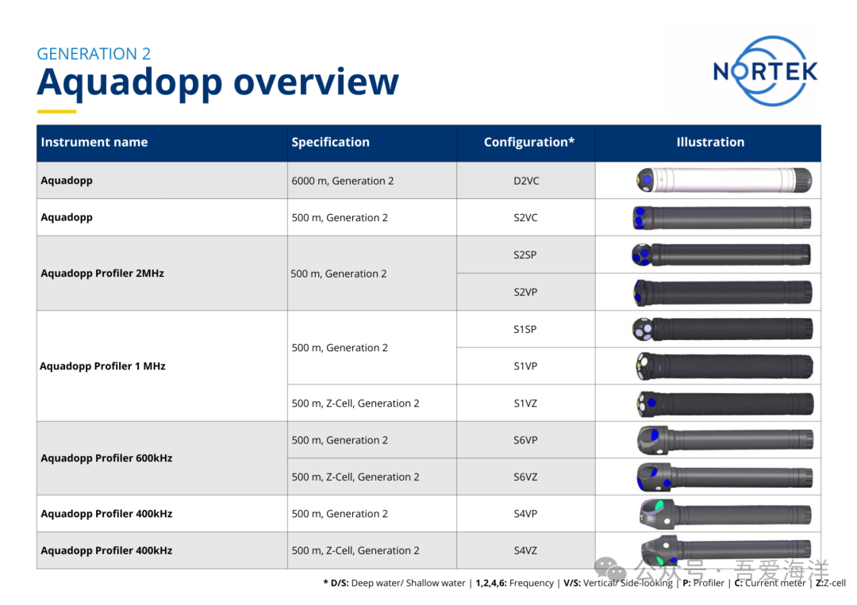Click the Aquadopp overview title
The width and height of the screenshot is (857, 605).
[217, 82]
